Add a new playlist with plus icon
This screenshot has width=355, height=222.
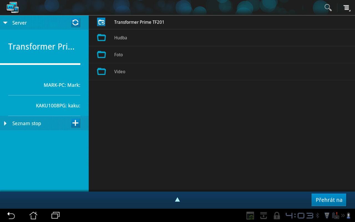tap(75, 123)
